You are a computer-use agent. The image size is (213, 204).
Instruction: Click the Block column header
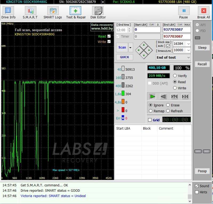(149, 128)
